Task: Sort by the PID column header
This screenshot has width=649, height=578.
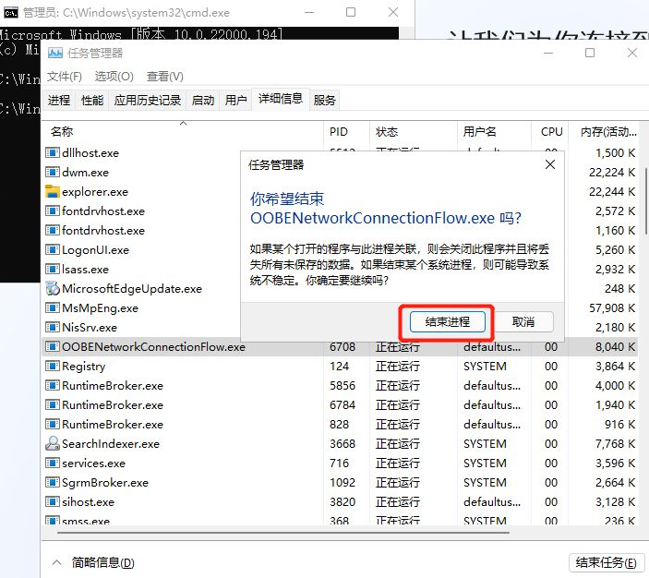Action: 346,132
